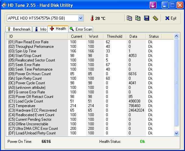Click the ID column header
The image size is (185, 151).
click(37, 36)
